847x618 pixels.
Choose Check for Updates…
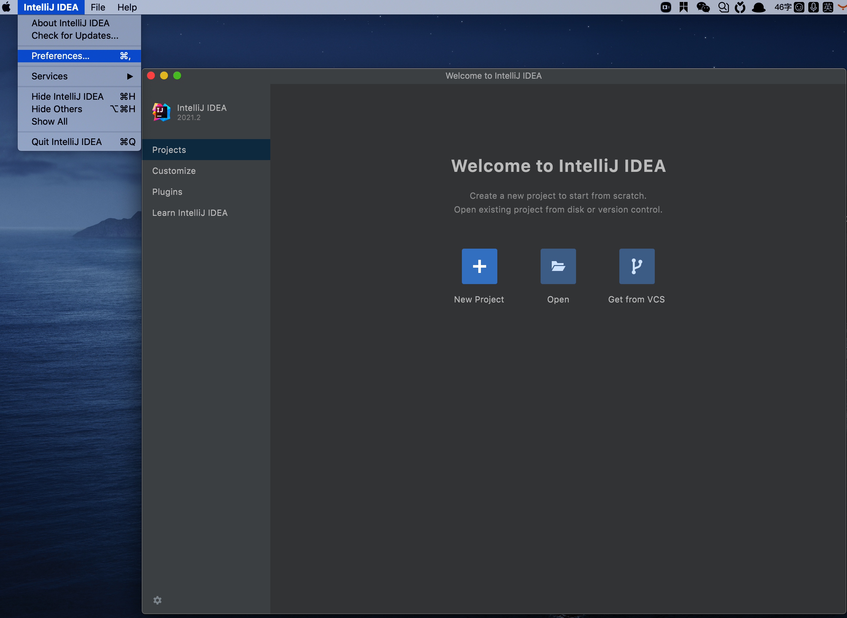point(75,35)
